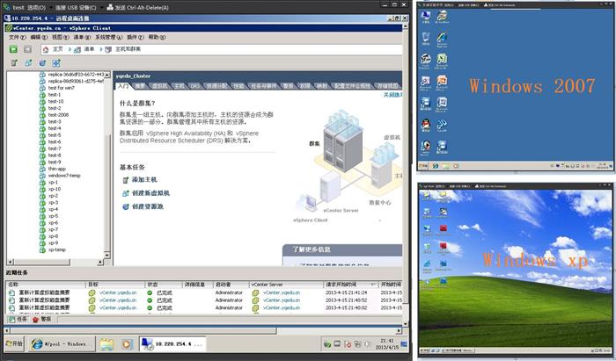Click the 2013-4-15 21:41:24 request time cell

pyautogui.click(x=346, y=292)
